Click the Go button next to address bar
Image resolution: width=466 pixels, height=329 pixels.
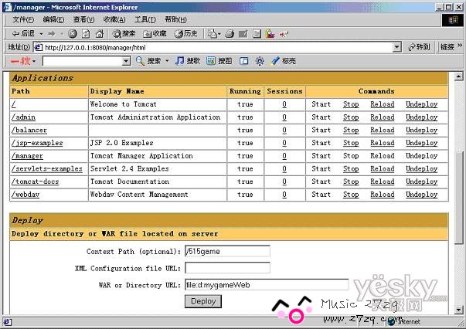pyautogui.click(x=419, y=47)
